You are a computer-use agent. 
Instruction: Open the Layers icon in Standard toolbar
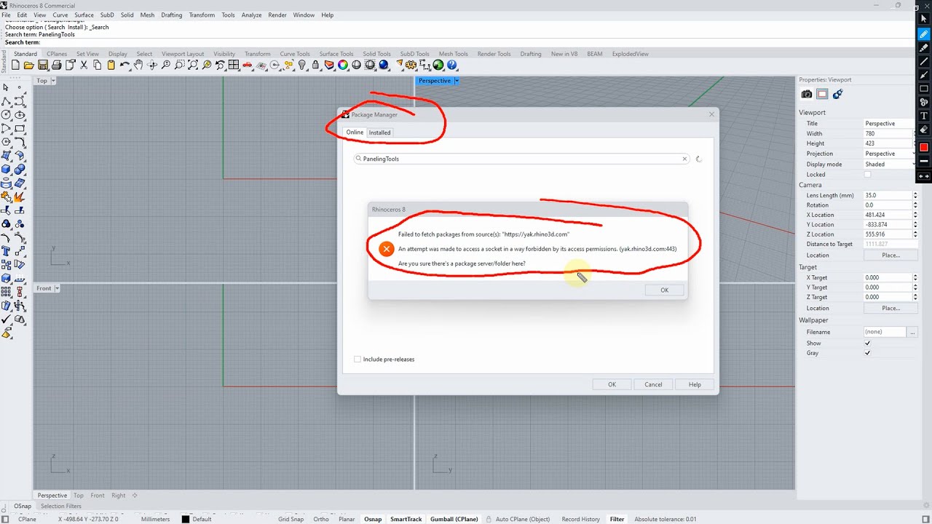coord(329,65)
